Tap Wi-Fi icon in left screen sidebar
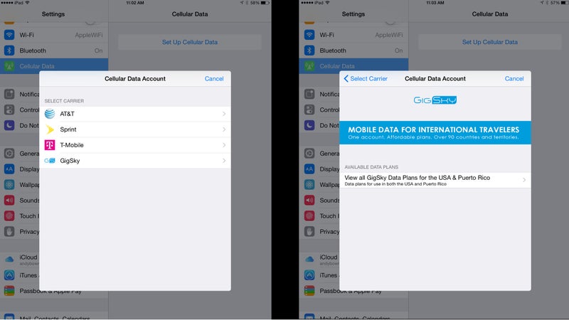This screenshot has width=569, height=320. tap(9, 35)
